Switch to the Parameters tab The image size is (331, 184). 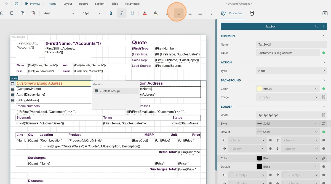point(132,4)
